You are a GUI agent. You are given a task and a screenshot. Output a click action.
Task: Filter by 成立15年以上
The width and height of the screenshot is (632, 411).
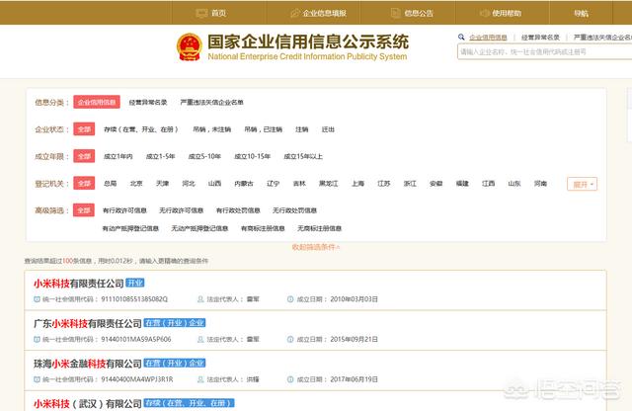pos(303,156)
